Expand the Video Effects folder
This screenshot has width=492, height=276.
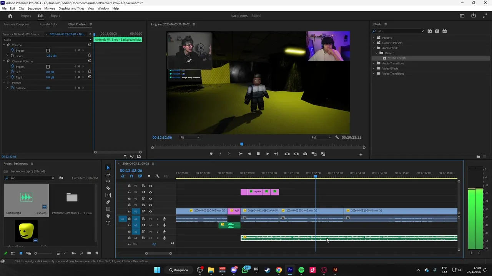(373, 69)
